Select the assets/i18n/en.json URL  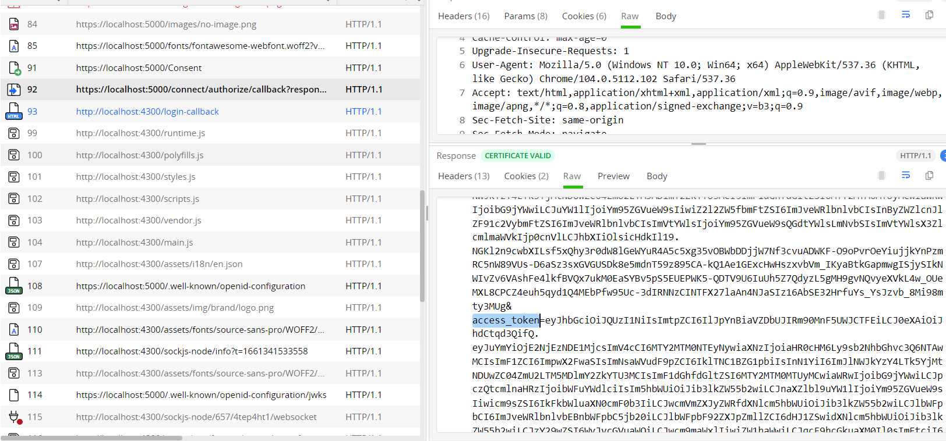pyautogui.click(x=159, y=264)
